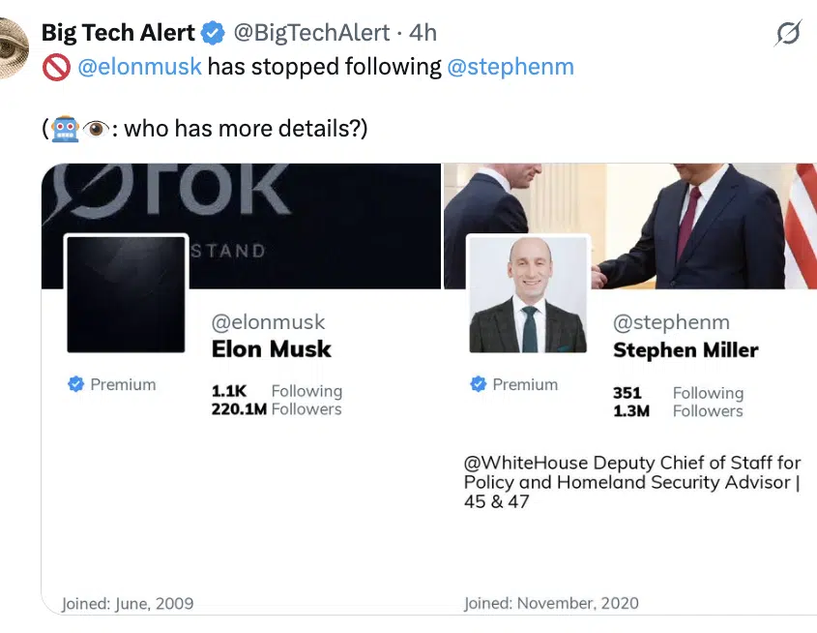Click Stephen Miller's profile photo
Viewport: 817px width, 633px height.
[528, 294]
